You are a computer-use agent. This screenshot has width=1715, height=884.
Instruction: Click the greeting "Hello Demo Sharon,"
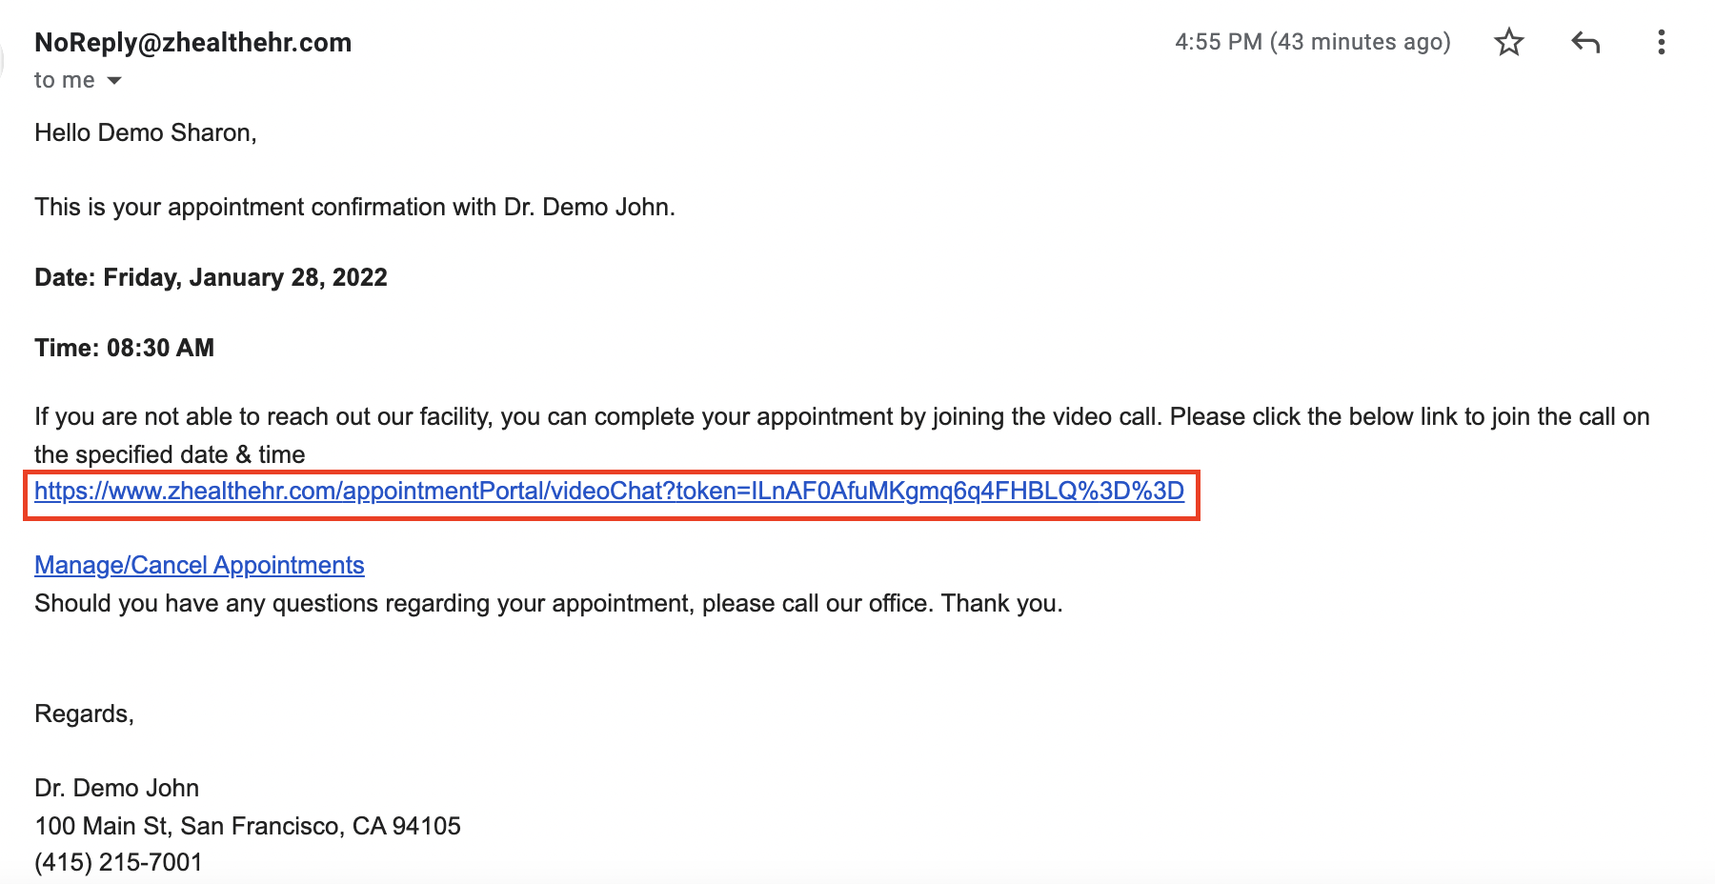pos(146,132)
